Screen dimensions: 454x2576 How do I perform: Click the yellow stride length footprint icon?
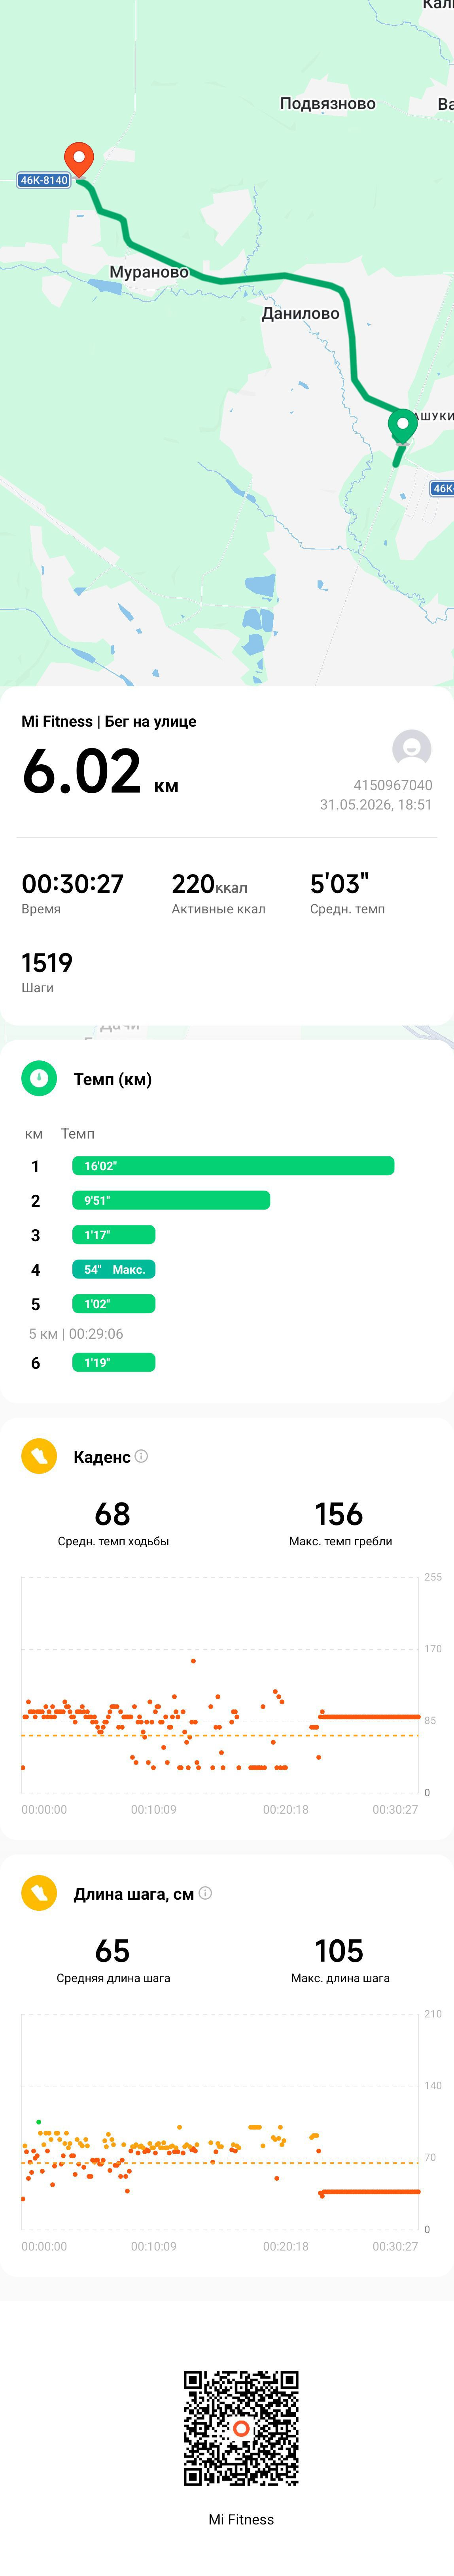point(39,1893)
